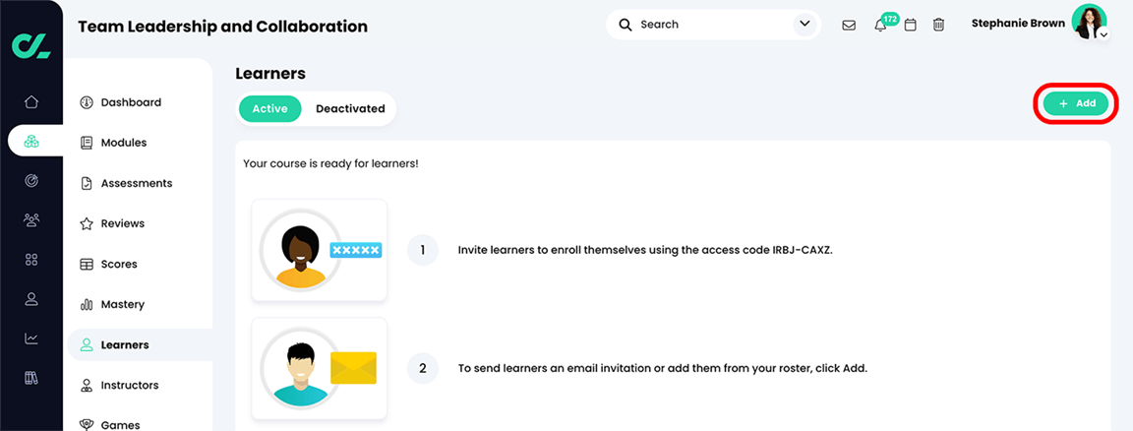
Task: Open the mail envelope icon
Action: pos(849,25)
